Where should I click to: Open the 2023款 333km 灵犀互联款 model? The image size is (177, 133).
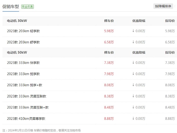click(x=27, y=96)
